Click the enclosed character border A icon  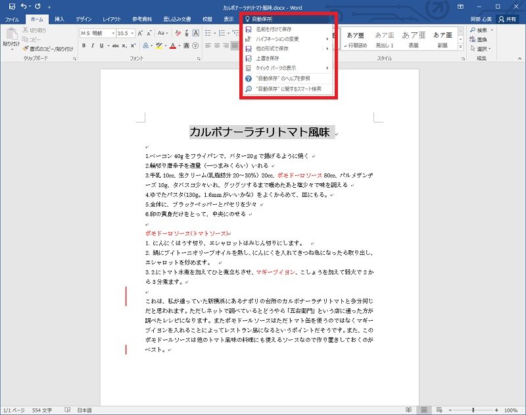(x=196, y=34)
